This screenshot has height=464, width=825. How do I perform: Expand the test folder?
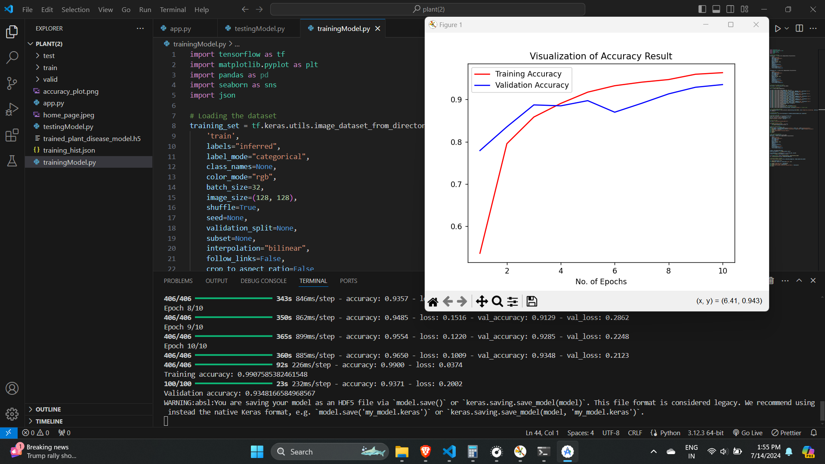click(49, 56)
